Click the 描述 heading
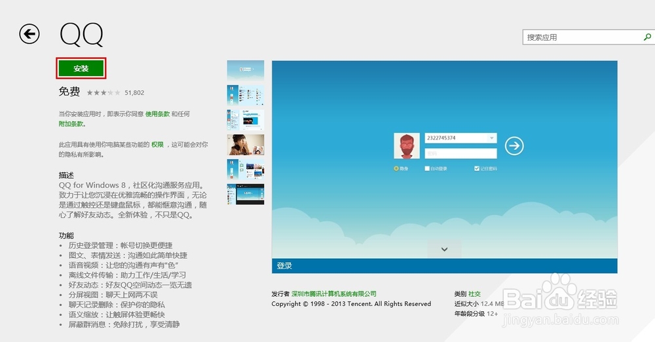 tap(66, 175)
